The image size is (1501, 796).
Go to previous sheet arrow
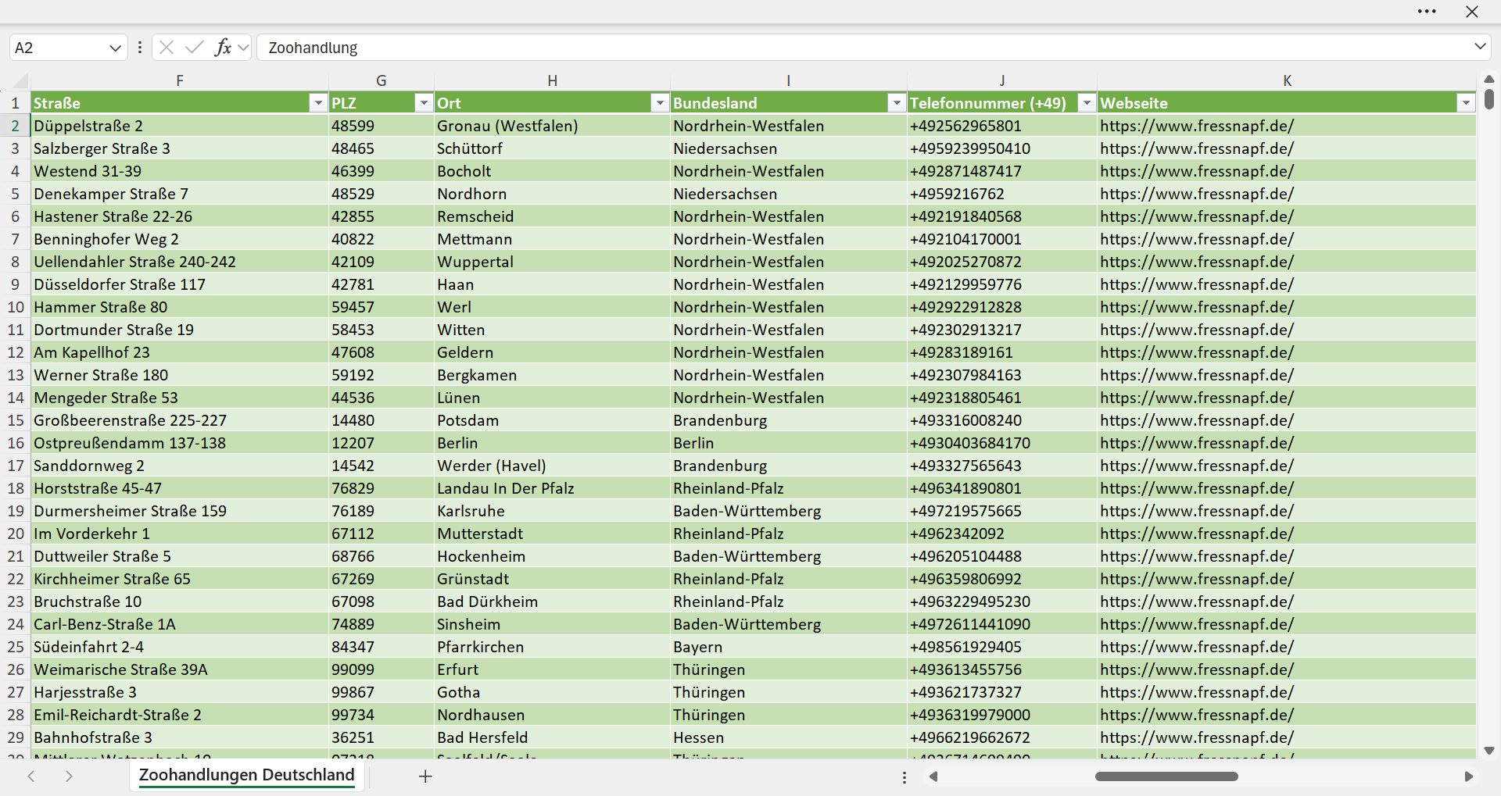(x=31, y=776)
